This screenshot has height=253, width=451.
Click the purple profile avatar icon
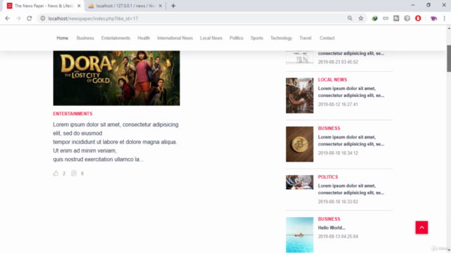tap(433, 18)
